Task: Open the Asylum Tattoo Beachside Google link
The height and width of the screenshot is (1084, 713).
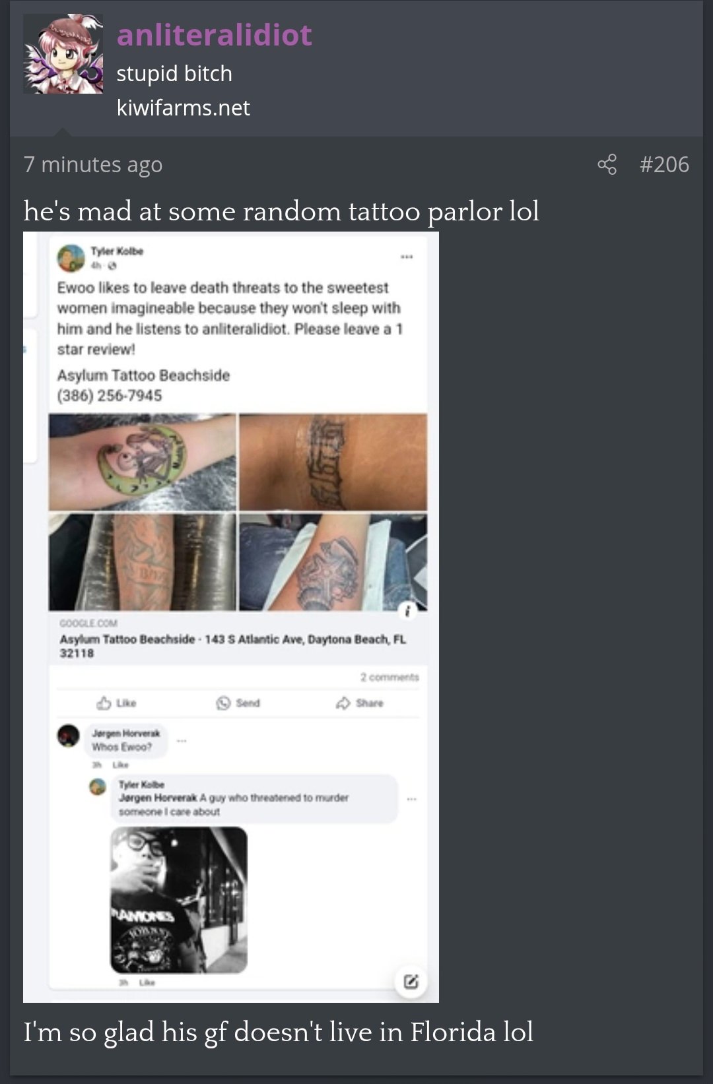Action: pyautogui.click(x=233, y=639)
